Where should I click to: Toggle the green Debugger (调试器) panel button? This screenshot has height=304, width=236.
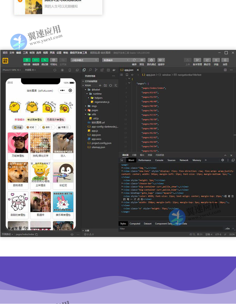coord(45,60)
